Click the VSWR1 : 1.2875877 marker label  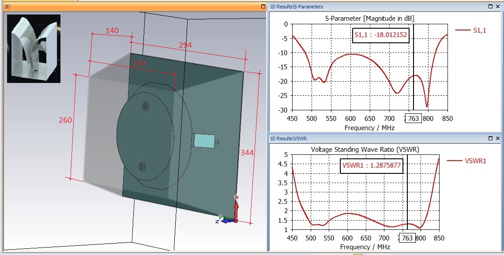click(x=371, y=166)
